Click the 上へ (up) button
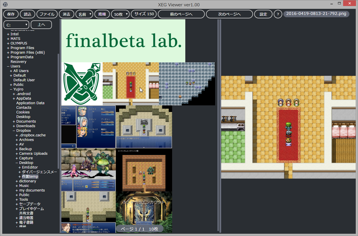This screenshot has width=358, height=236. (x=41, y=25)
